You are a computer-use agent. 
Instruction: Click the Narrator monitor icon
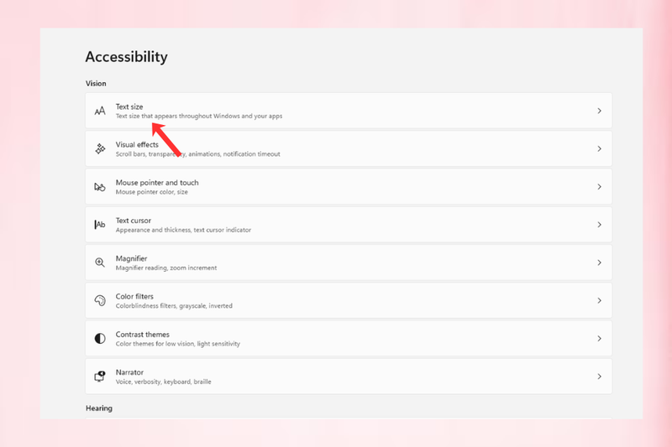100,377
